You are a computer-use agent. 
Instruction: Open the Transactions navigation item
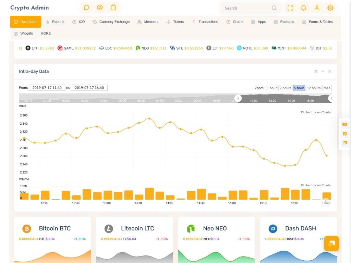205,22
